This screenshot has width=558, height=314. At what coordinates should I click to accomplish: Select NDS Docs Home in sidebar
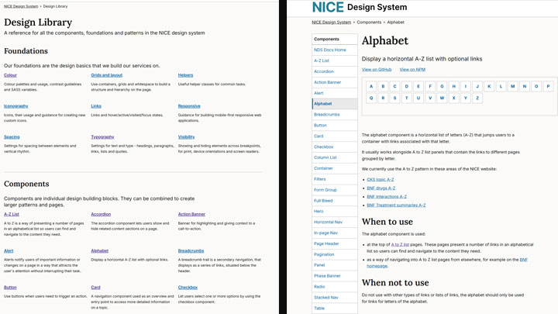coord(335,50)
